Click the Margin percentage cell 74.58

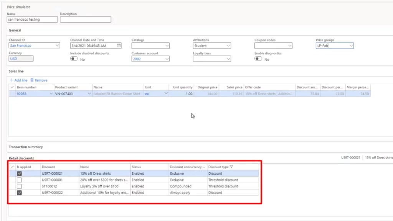pos(358,94)
